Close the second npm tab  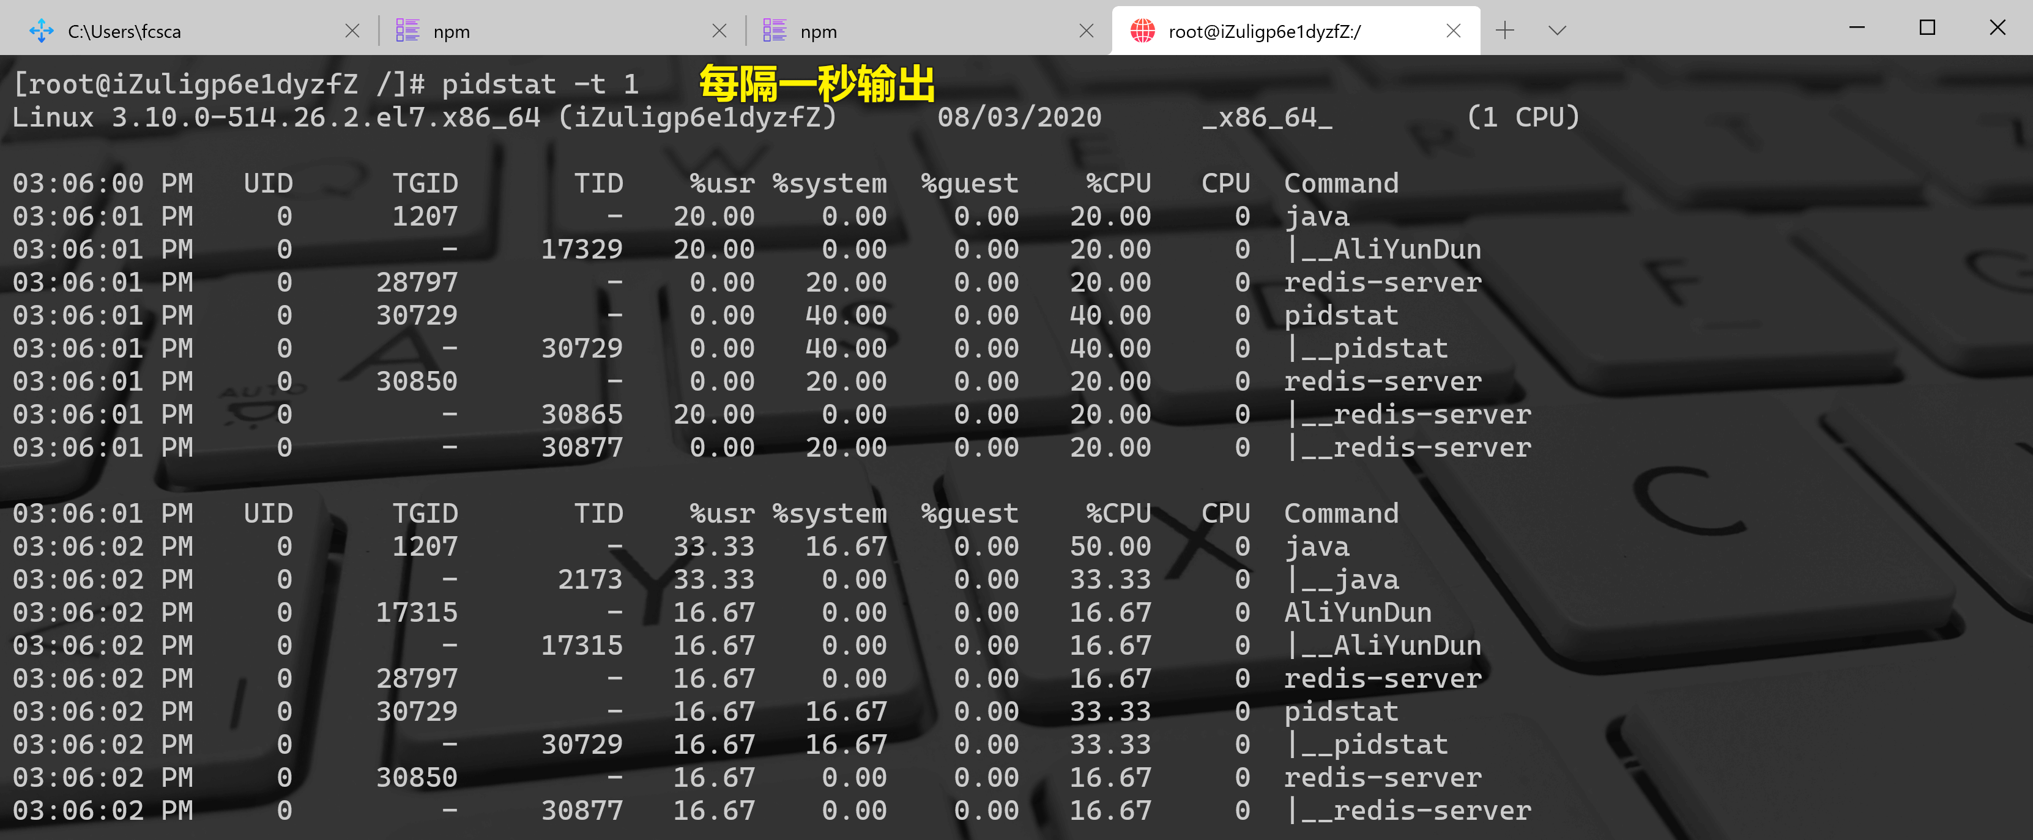pos(1086,31)
